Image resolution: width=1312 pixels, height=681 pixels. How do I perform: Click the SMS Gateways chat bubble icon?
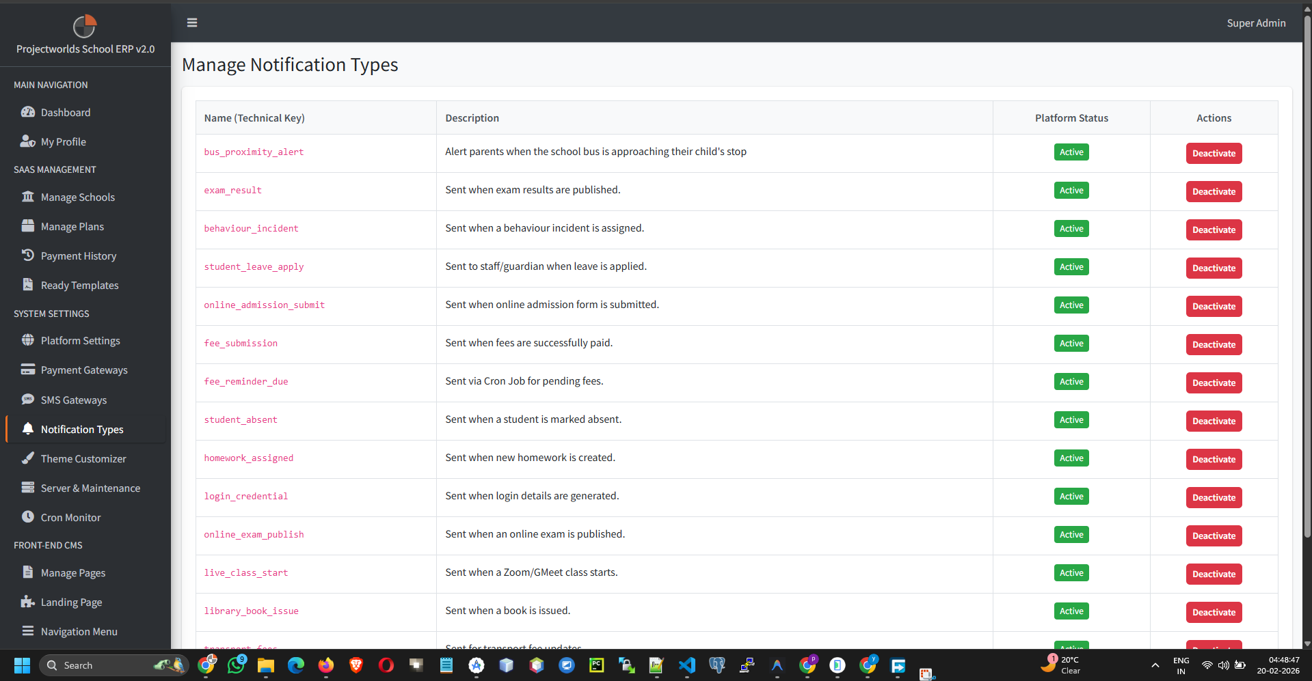click(28, 400)
